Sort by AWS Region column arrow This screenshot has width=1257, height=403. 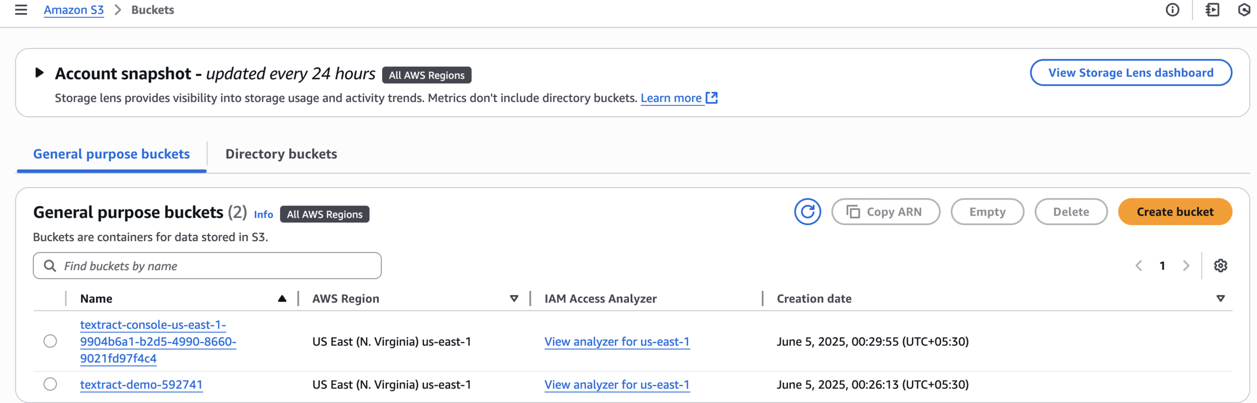coord(514,298)
